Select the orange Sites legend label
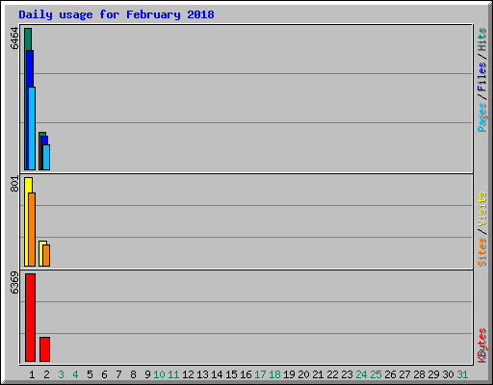 (482, 252)
